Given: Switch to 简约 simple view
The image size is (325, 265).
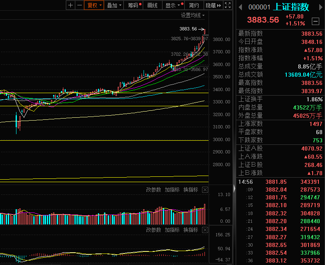Looking at the screenshot, I should click(x=194, y=5).
